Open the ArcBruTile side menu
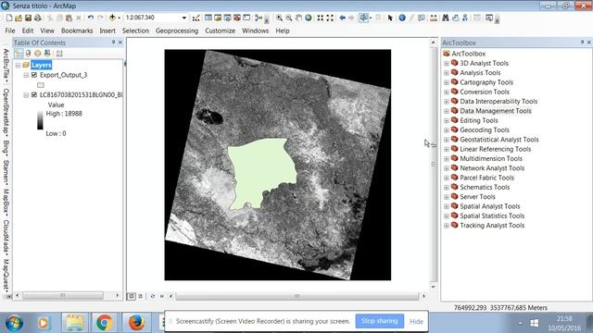The image size is (593, 333). [x=6, y=65]
